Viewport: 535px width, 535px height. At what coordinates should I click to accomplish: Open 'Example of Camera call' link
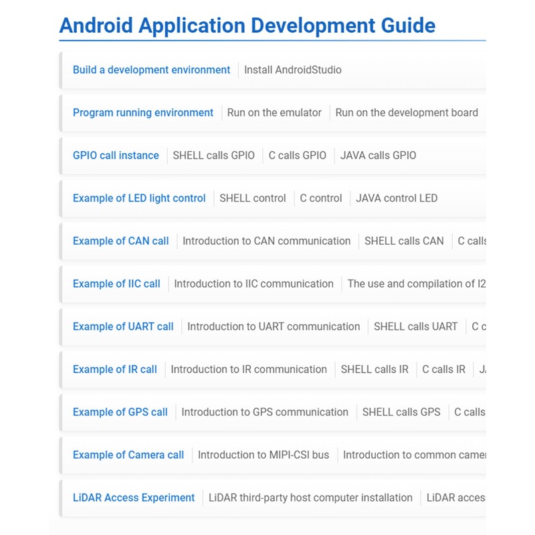[128, 455]
